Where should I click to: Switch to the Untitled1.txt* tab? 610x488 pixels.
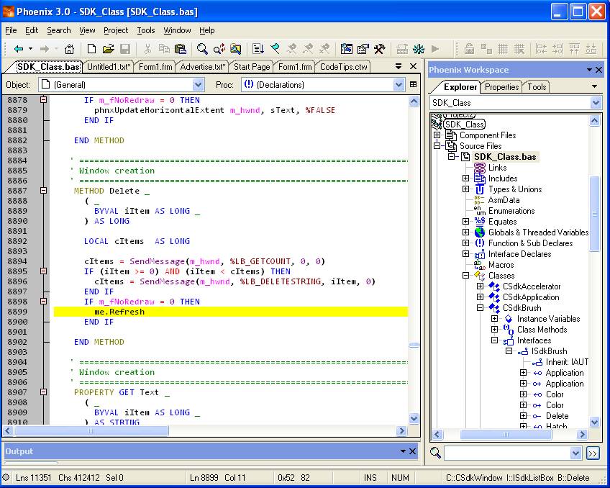pos(109,67)
